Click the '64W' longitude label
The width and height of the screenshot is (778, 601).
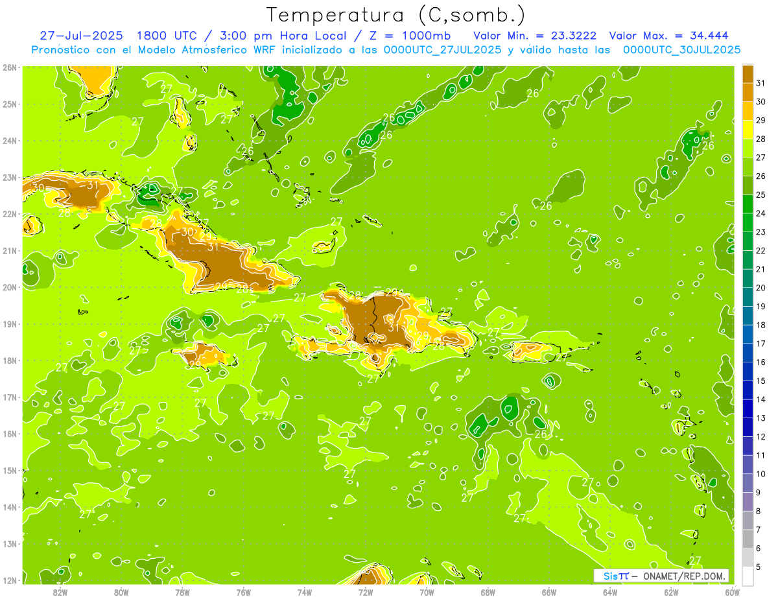pyautogui.click(x=610, y=592)
